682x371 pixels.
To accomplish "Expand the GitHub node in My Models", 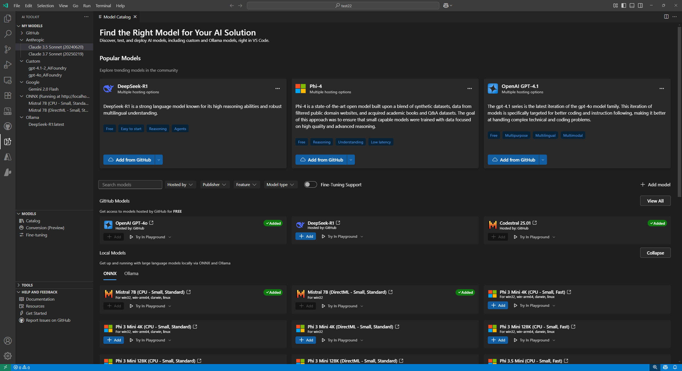I will [32, 33].
